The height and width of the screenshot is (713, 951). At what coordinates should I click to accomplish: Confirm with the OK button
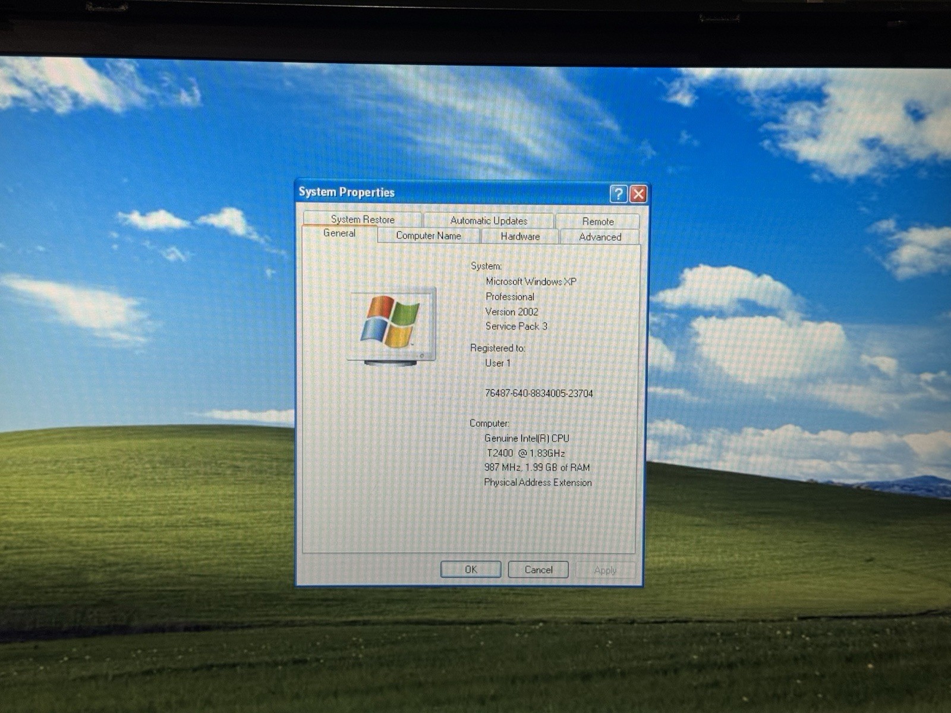point(471,569)
